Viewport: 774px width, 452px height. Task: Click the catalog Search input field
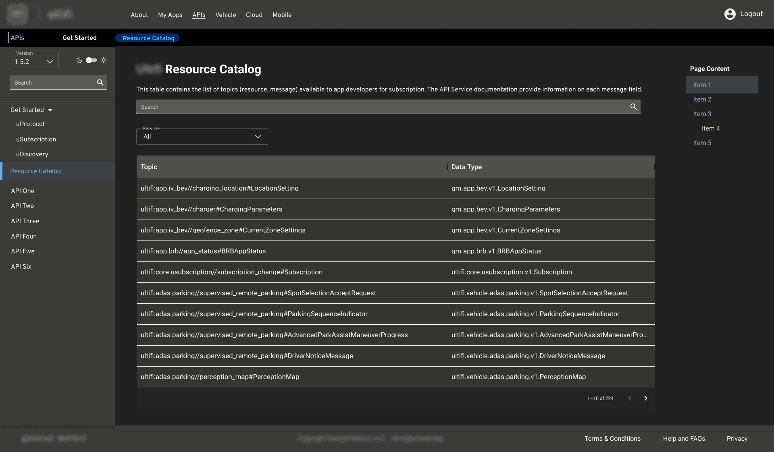click(383, 107)
